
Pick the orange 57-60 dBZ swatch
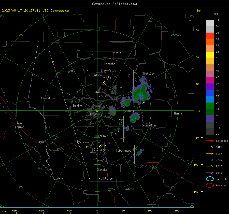(x=210, y=42)
